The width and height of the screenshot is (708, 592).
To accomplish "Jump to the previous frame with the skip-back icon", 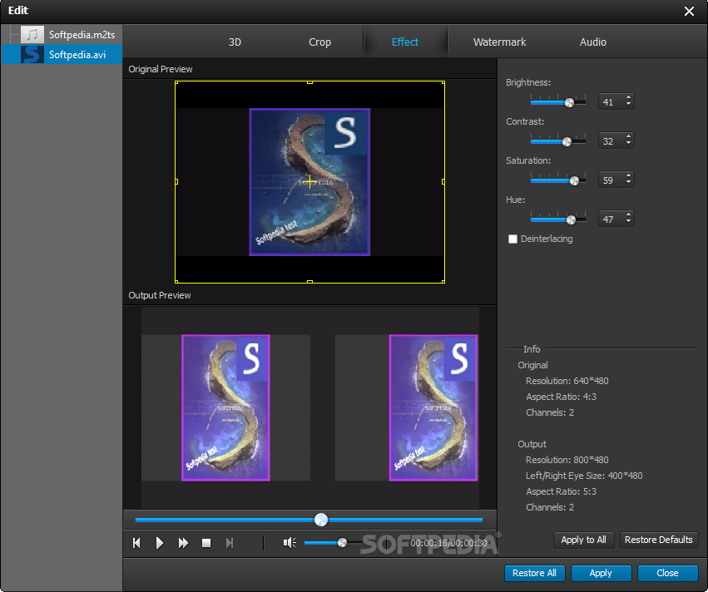I will 136,543.
